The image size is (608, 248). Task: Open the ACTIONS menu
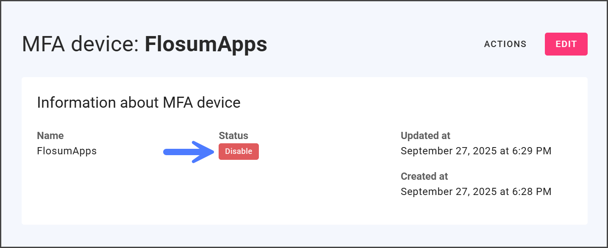tap(505, 44)
